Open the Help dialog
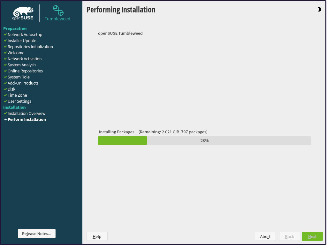 (x=97, y=236)
